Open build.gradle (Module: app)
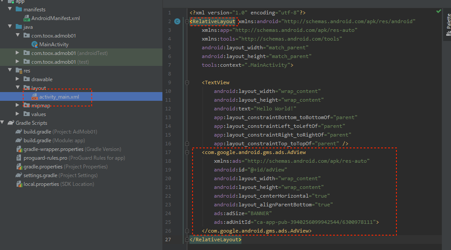Image resolution: width=451 pixels, height=250 pixels. coord(54,140)
